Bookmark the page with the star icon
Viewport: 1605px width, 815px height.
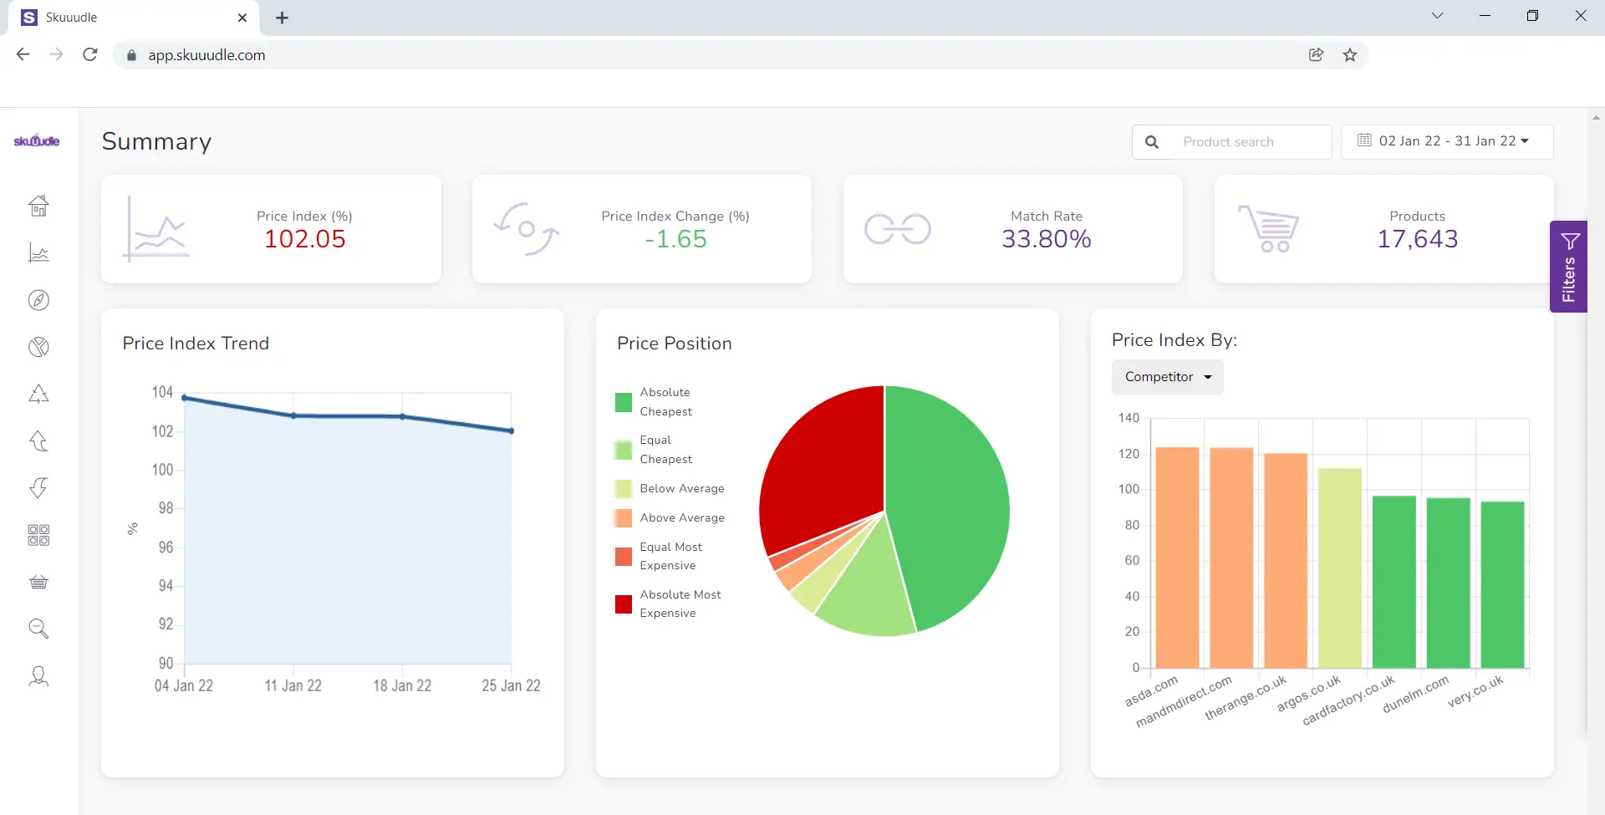pos(1349,54)
